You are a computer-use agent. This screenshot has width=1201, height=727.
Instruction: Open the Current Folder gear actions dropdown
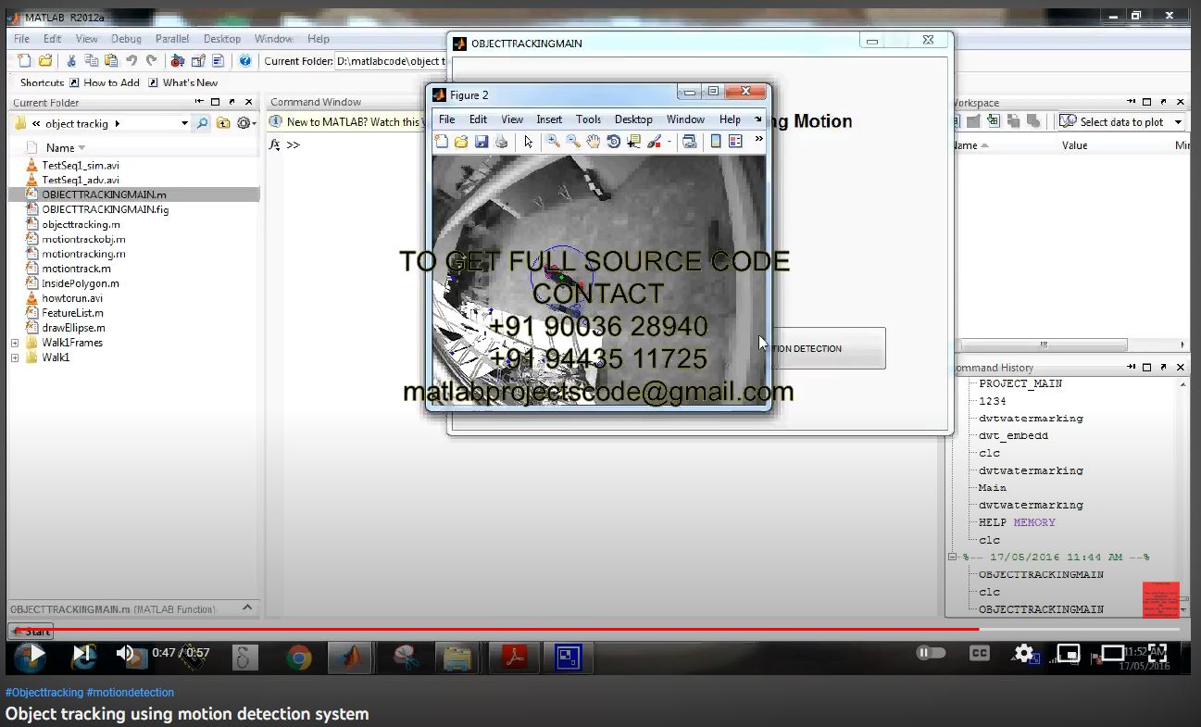(x=246, y=123)
